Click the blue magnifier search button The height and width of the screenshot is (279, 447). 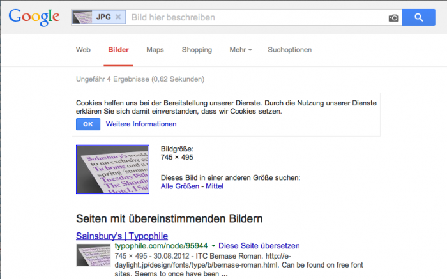418,17
